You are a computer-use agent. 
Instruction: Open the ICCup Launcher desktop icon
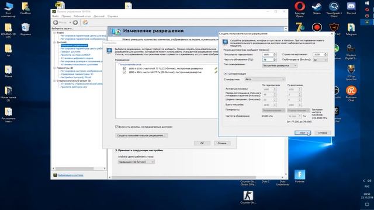coord(351,72)
